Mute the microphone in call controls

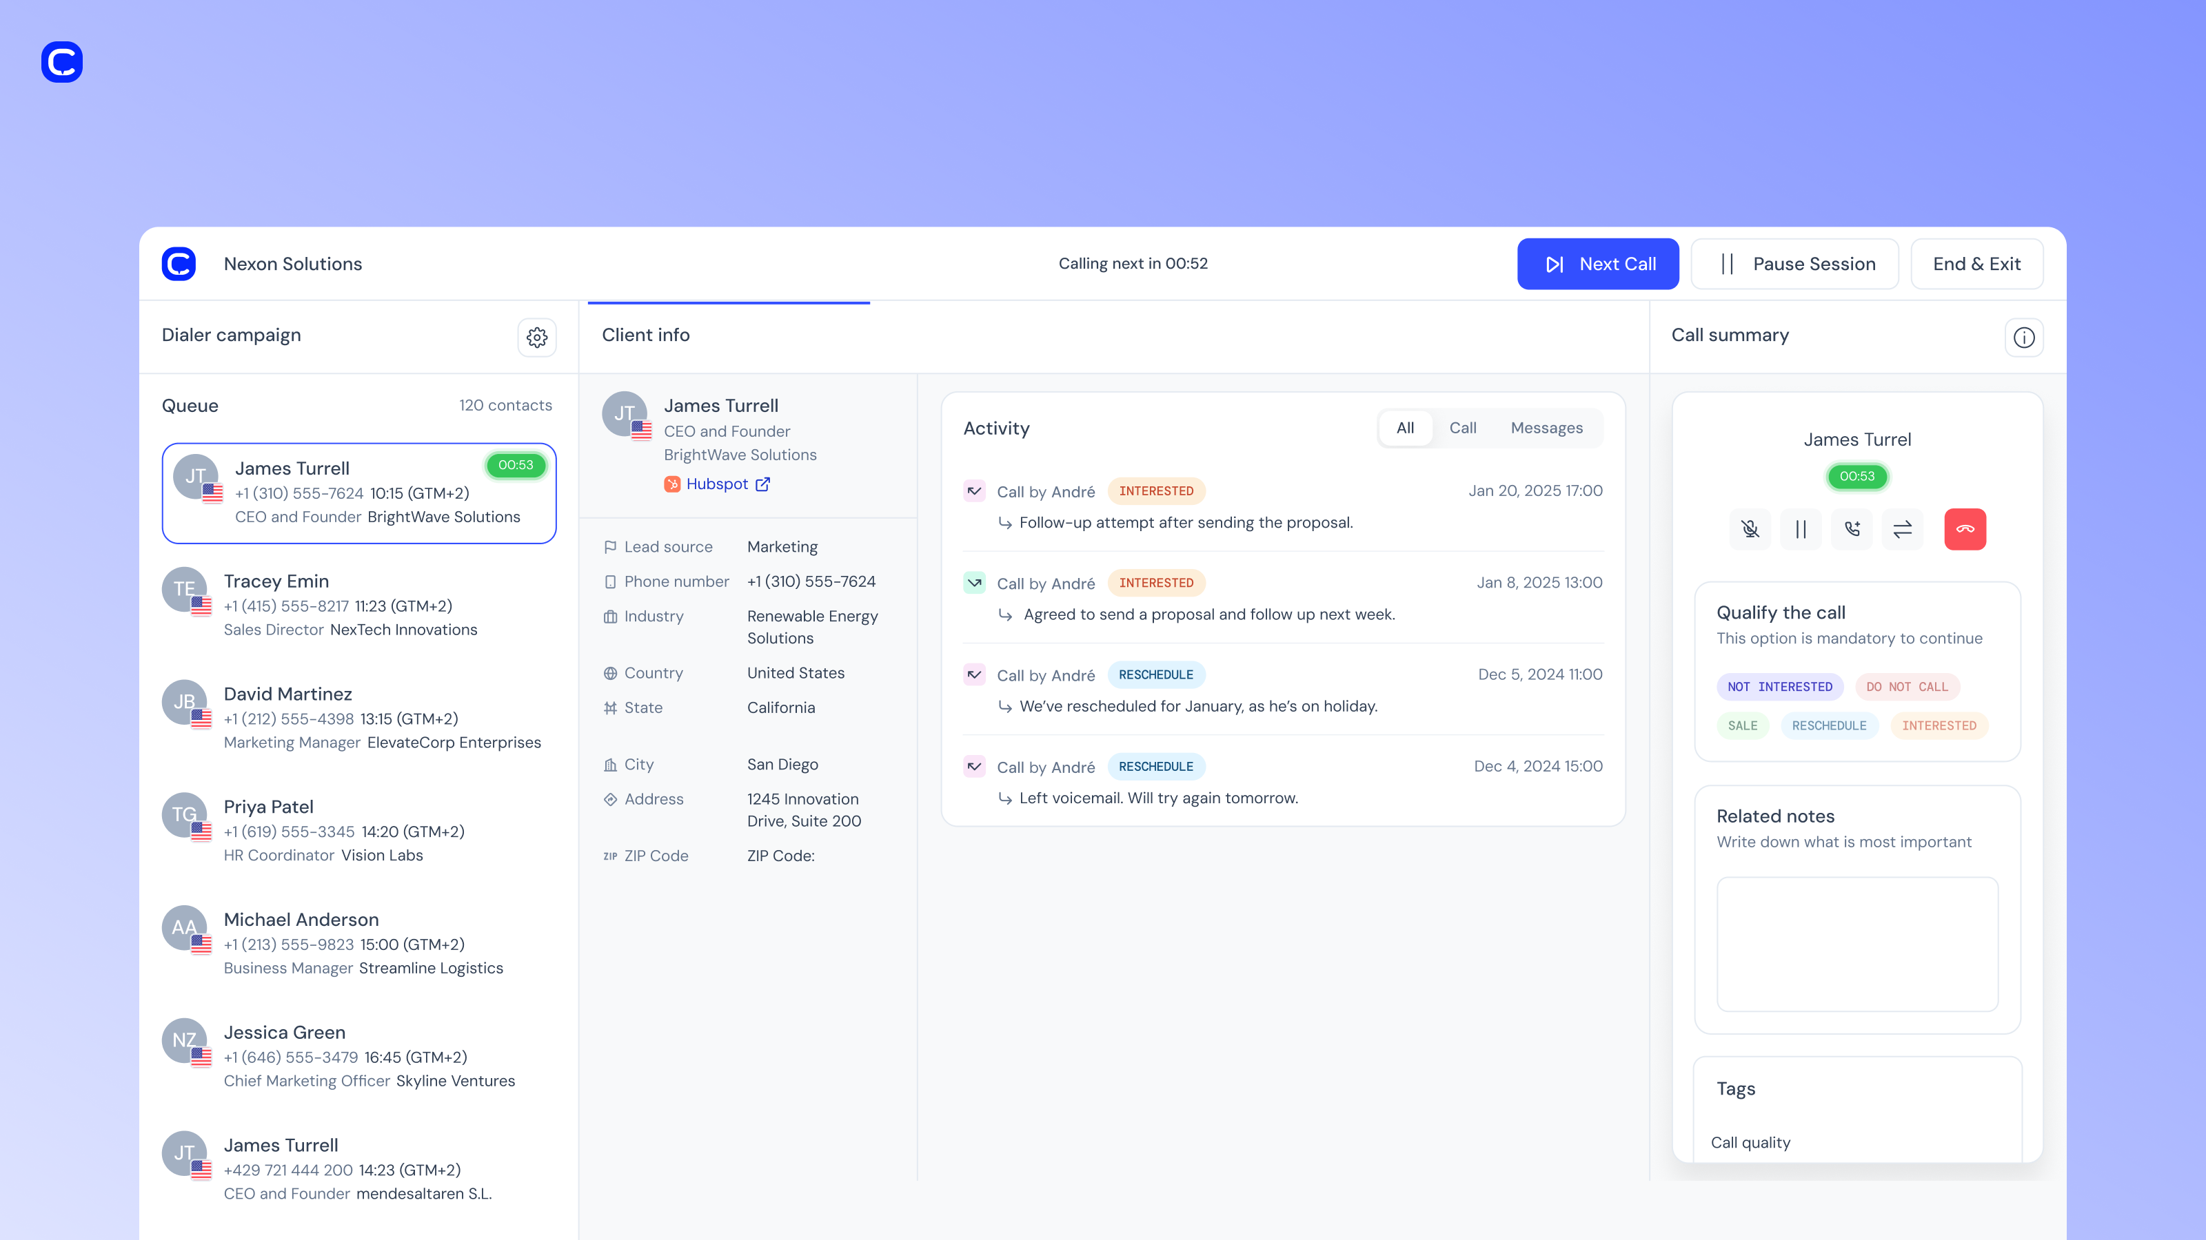[x=1750, y=529]
